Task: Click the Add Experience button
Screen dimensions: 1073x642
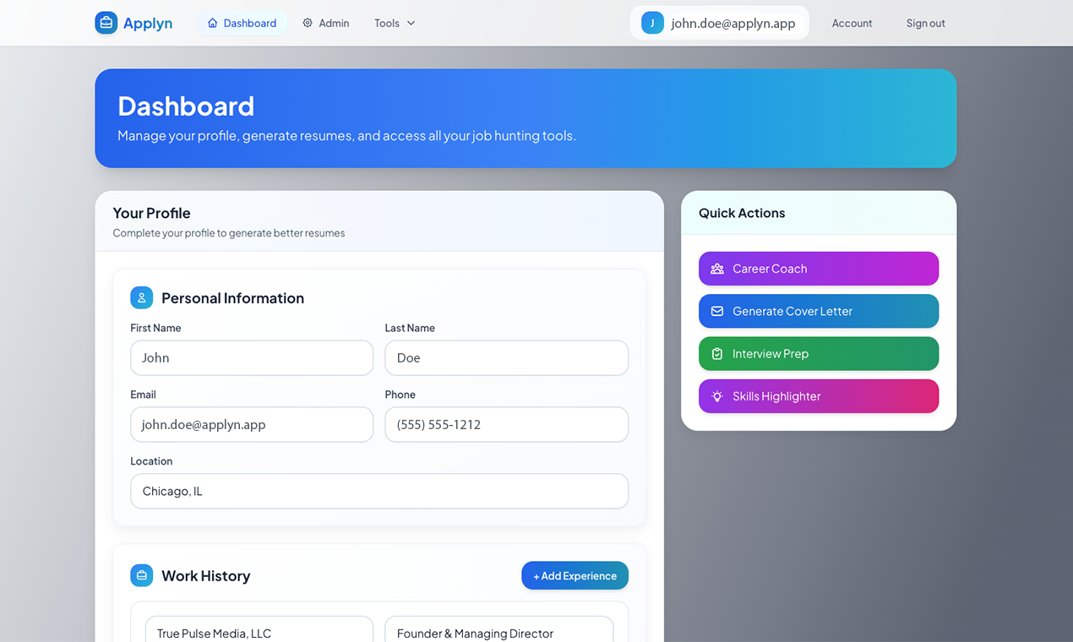Action: (575, 575)
